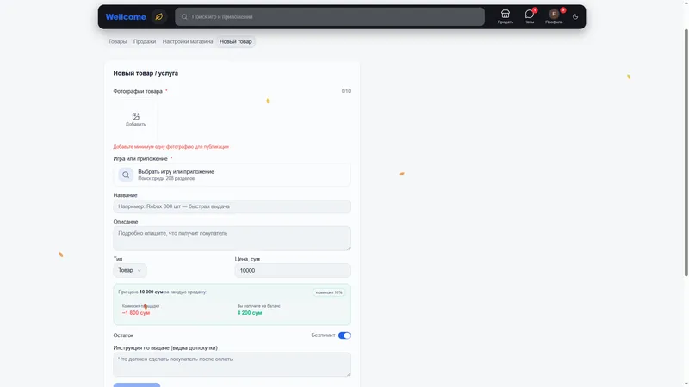The width and height of the screenshot is (689, 387).
Task: Click the search magnifier in top bar
Action: pos(184,16)
